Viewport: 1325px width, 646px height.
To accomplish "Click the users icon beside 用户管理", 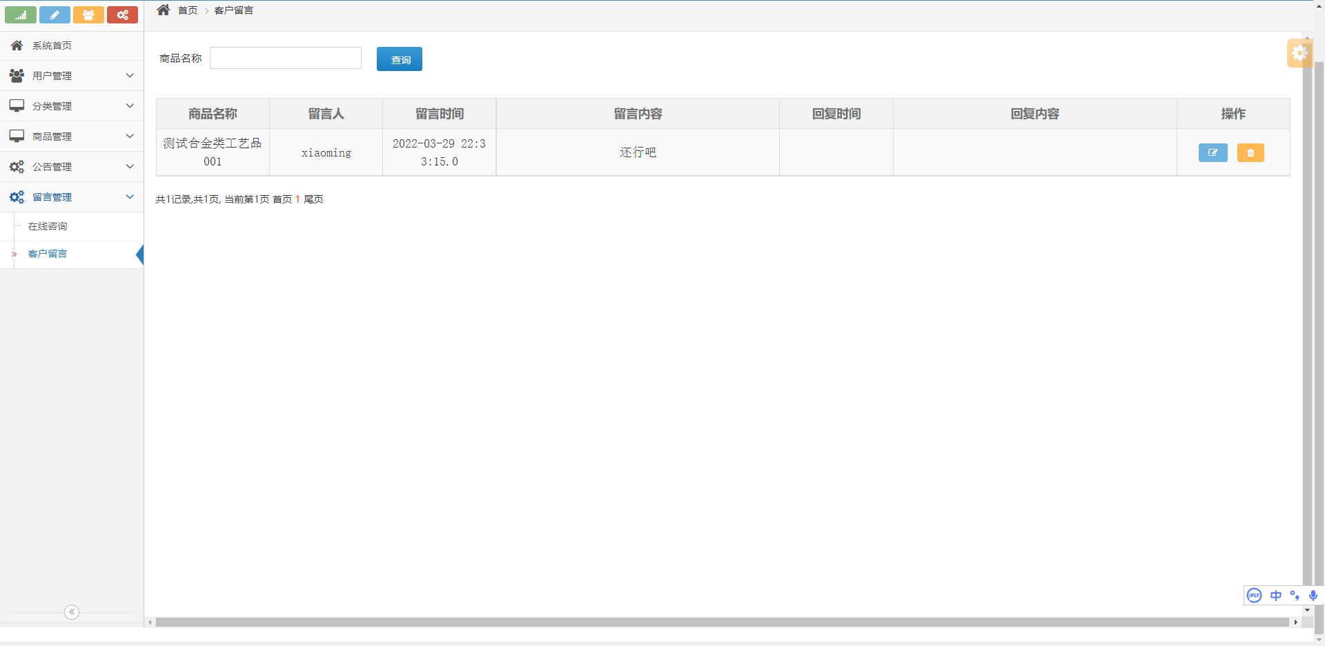I will [17, 76].
